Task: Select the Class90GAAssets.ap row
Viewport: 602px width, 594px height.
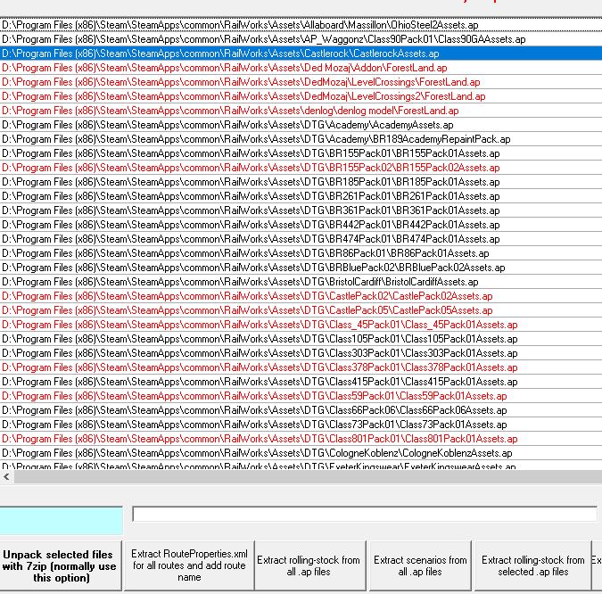Action: [x=301, y=39]
